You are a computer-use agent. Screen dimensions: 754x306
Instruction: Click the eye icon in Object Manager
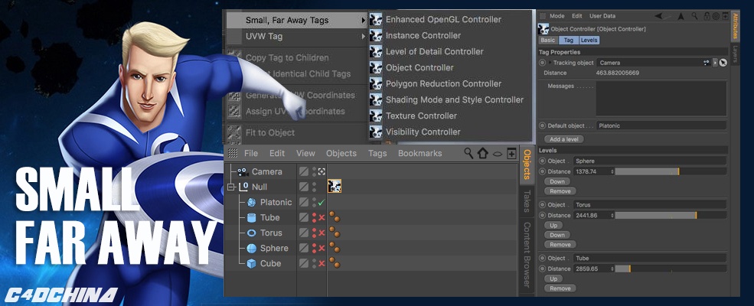coord(498,154)
